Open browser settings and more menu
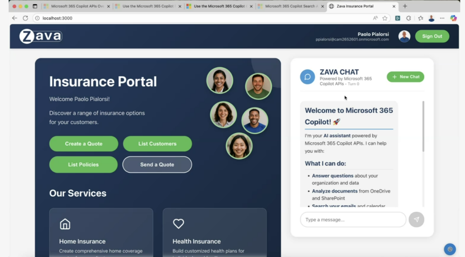 coord(442,18)
